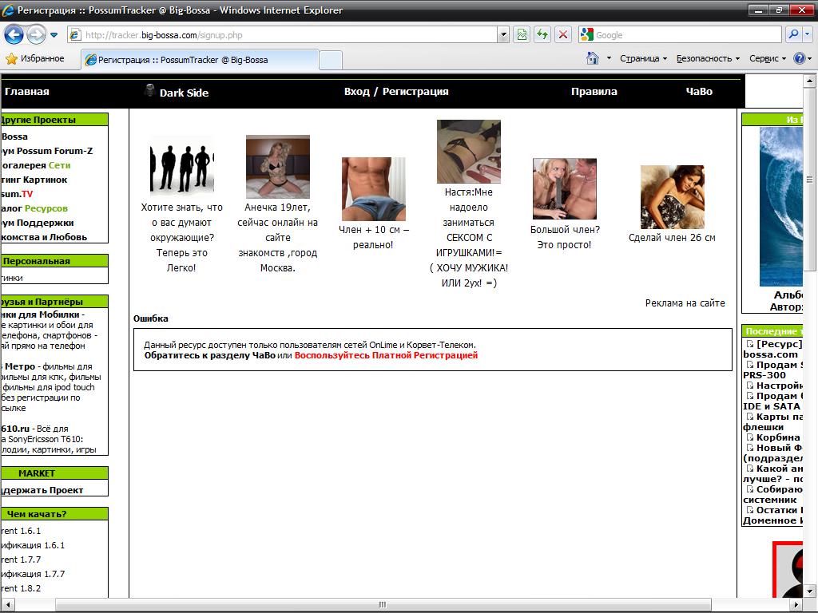818x613 pixels.
Task: Open the 'Корбина' recent topic
Action: tap(778, 438)
